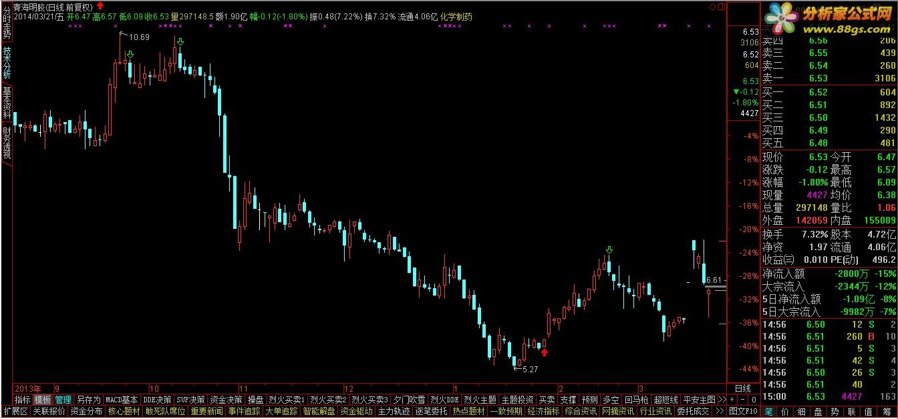This screenshot has width=898, height=419.
Task: Select the 价 tab in quote panel
Action: (x=784, y=412)
